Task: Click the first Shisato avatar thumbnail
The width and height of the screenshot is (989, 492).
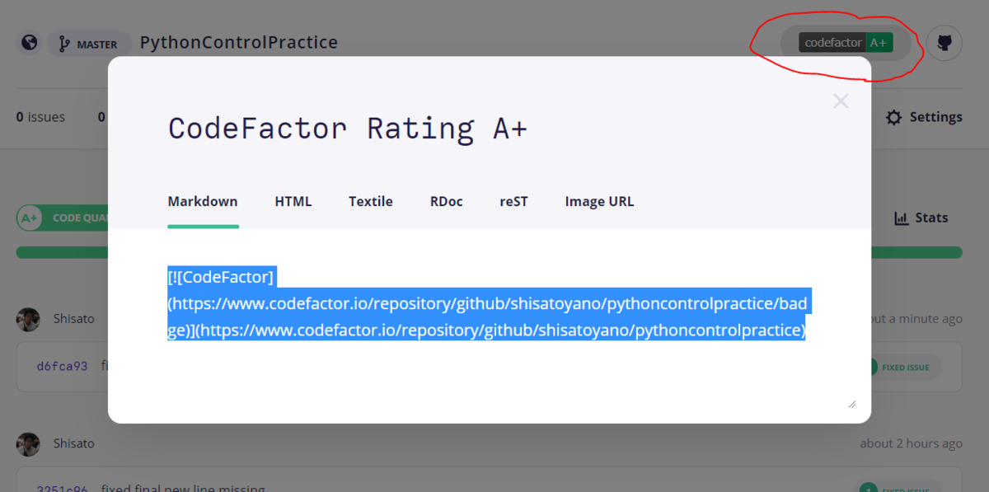Action: tap(28, 319)
